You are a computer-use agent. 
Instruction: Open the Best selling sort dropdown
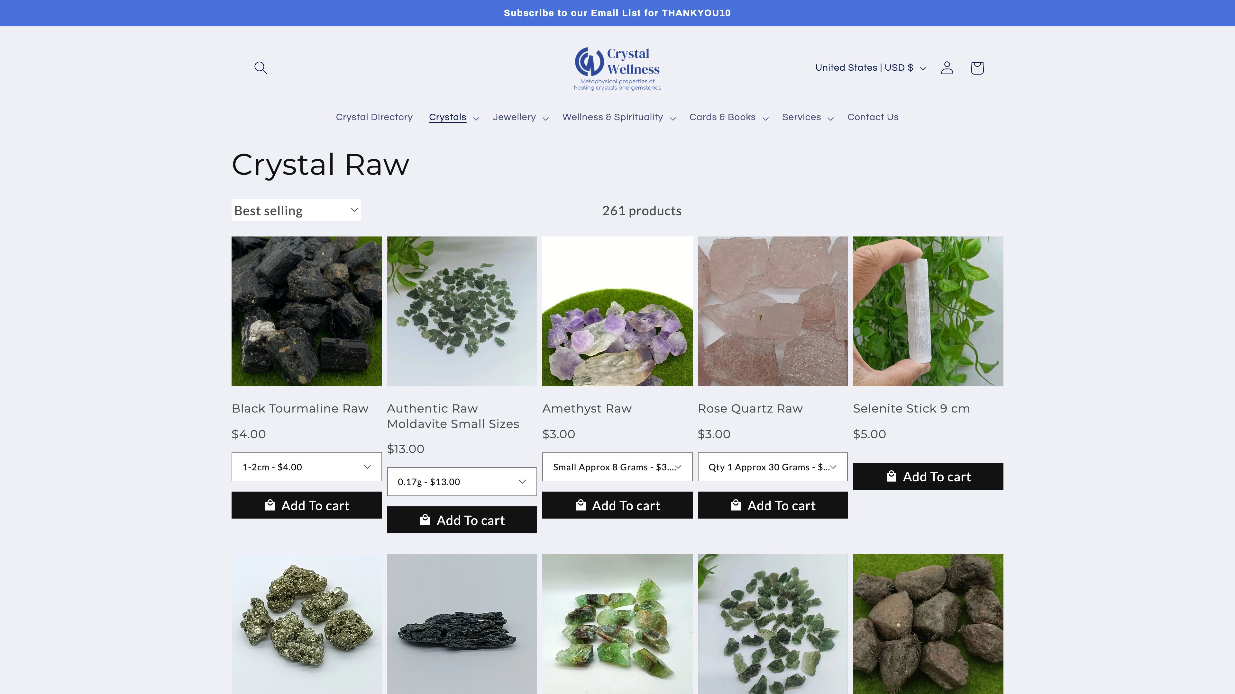point(296,210)
